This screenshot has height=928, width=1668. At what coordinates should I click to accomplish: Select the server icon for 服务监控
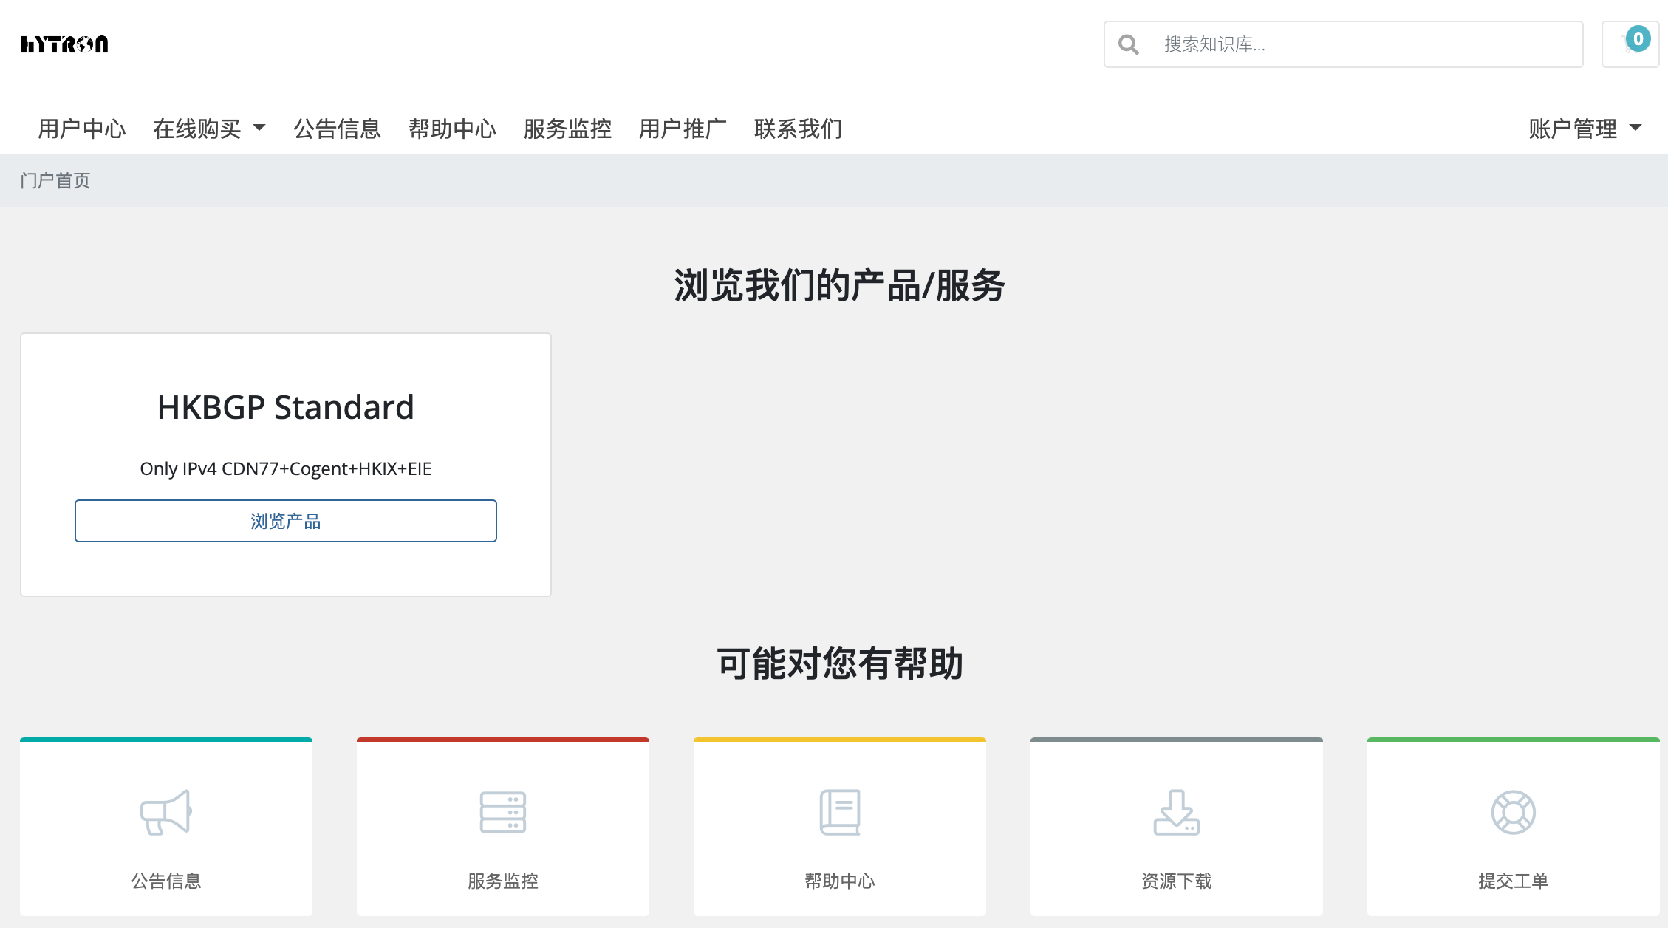point(502,813)
